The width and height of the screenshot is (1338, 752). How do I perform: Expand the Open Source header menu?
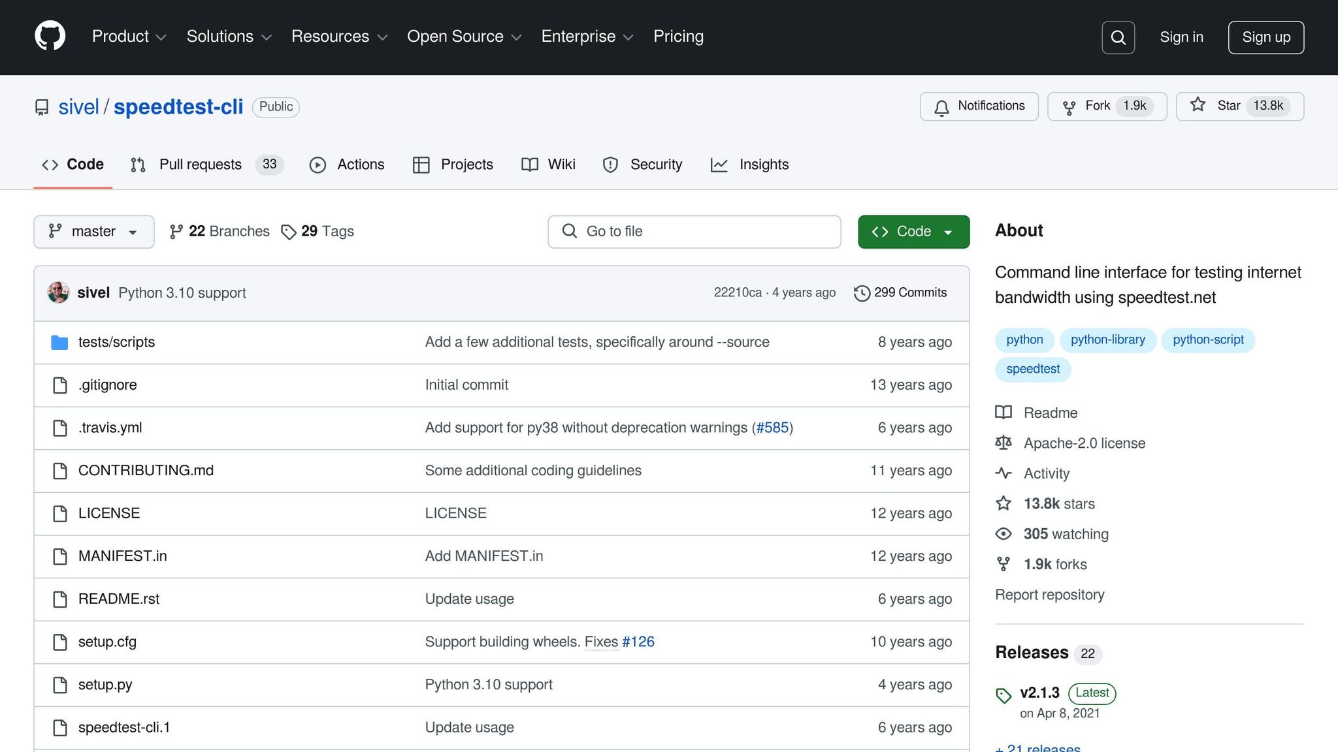click(464, 37)
